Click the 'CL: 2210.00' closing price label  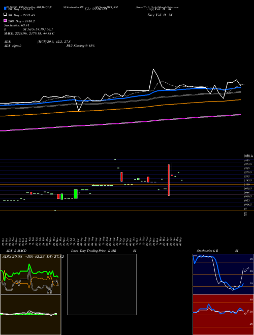pos(96,9)
